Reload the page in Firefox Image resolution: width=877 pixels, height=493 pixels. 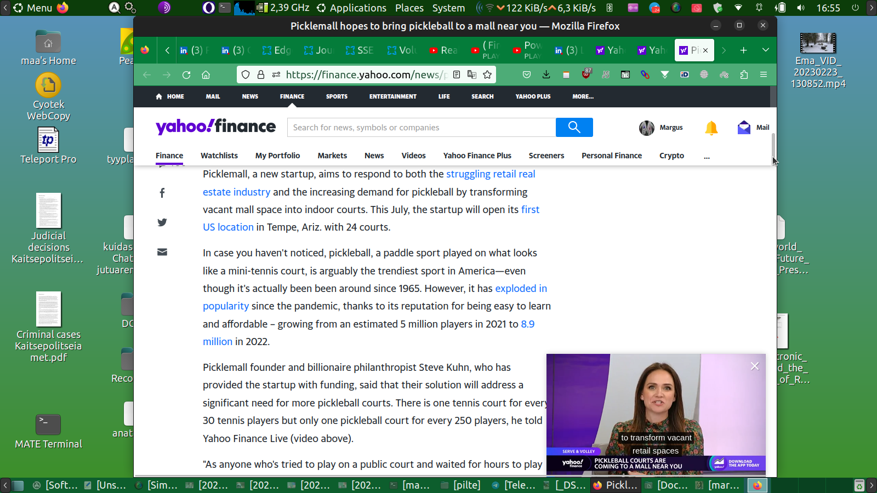click(186, 75)
